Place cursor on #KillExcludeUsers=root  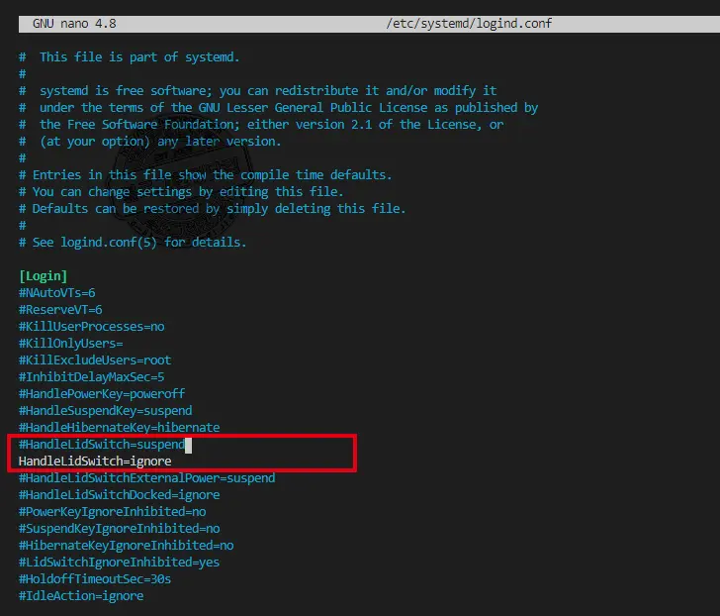95,359
